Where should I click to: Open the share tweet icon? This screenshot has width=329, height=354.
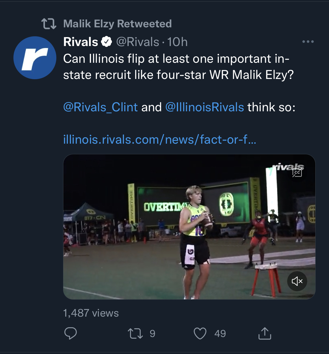265,333
